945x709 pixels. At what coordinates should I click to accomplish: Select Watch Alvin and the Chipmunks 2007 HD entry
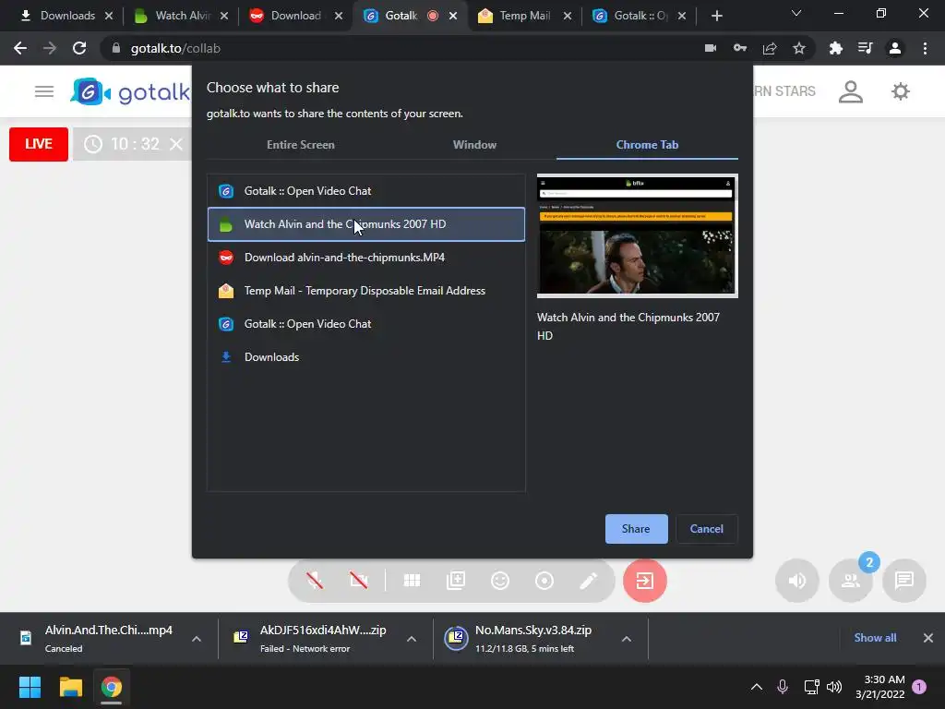coord(366,224)
